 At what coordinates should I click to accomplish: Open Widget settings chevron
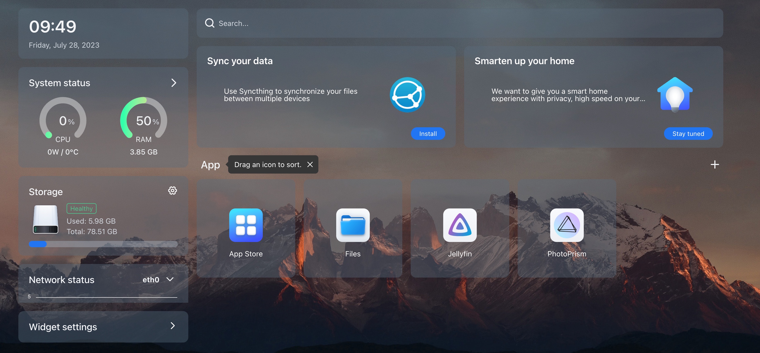click(x=173, y=326)
